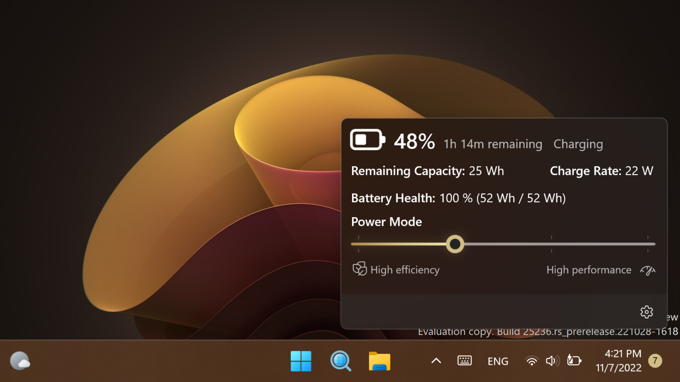Screen dimensions: 680x382
Task: Set Power Mode slider to middle
Action: (503, 244)
